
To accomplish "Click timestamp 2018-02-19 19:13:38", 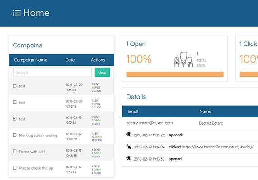I will (149, 159).
